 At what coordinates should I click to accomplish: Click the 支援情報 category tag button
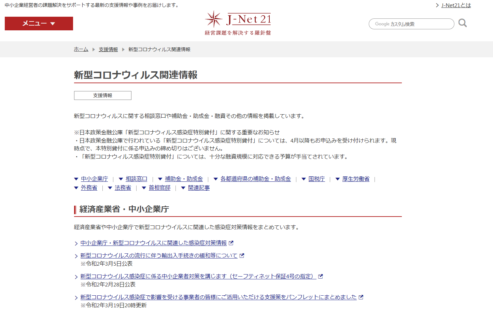pyautogui.click(x=102, y=95)
